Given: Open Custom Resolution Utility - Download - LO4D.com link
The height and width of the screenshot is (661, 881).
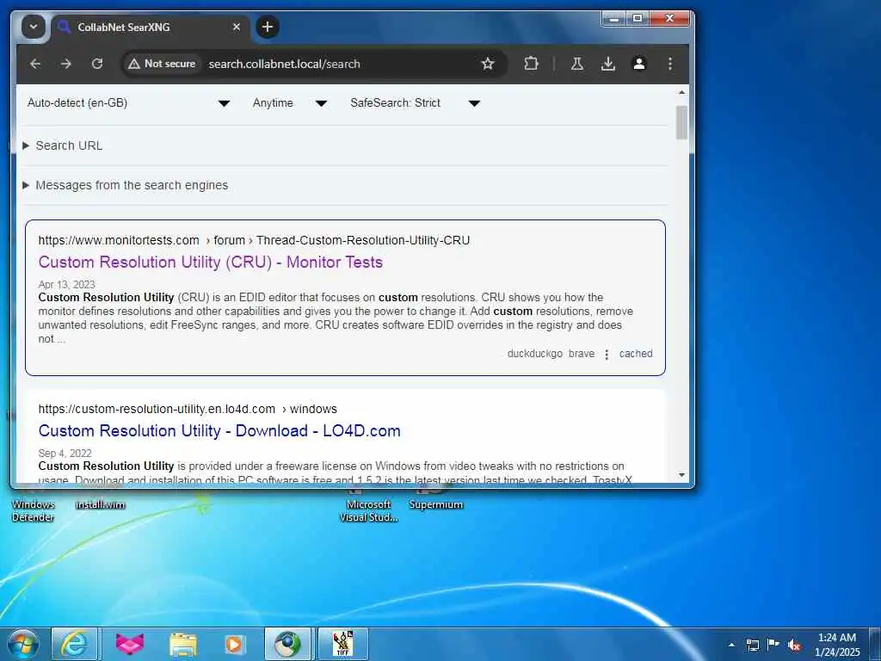Looking at the screenshot, I should (x=219, y=430).
